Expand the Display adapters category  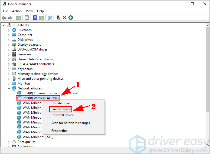(x=9, y=45)
